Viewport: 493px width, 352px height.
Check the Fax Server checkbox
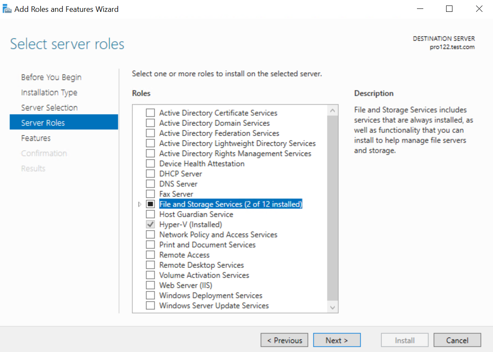coord(150,194)
